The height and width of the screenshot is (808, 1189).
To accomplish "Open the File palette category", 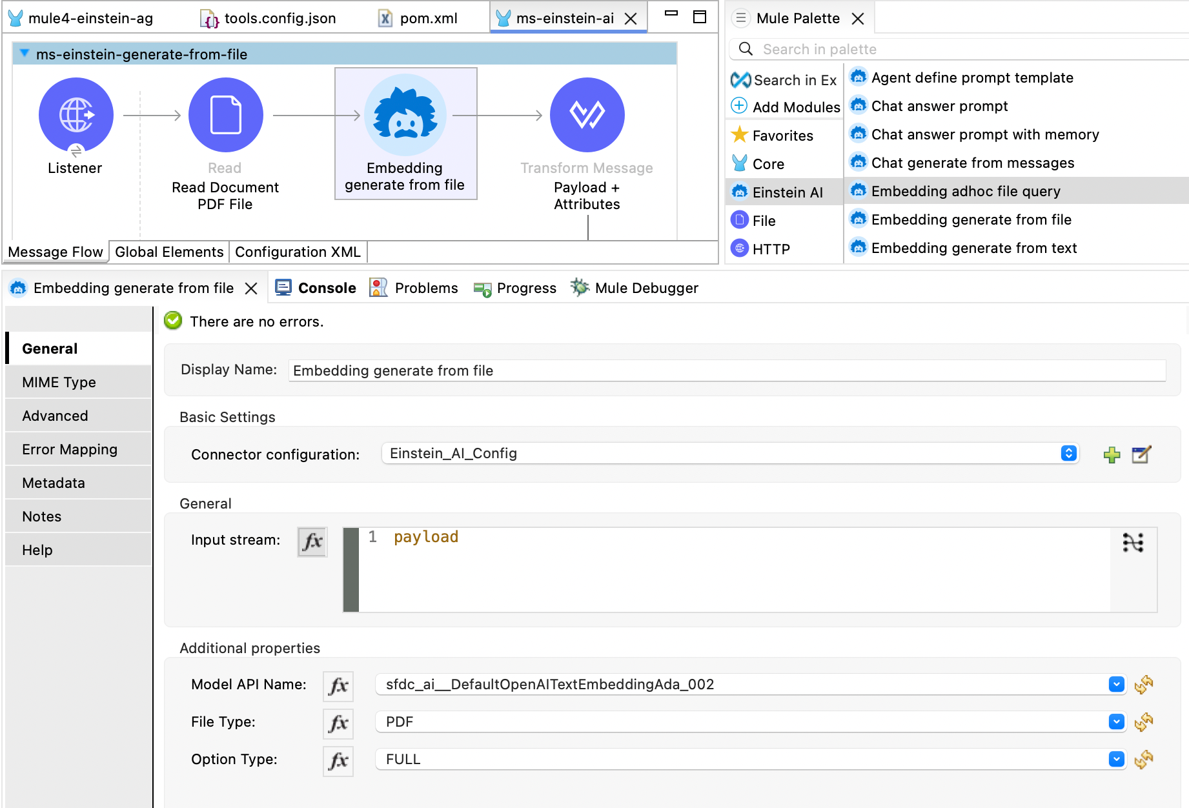I will click(754, 221).
